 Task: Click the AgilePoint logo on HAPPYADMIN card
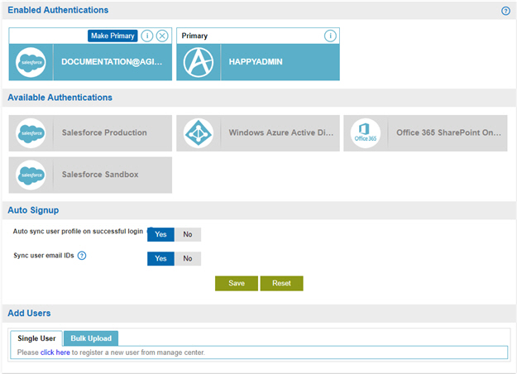click(x=199, y=62)
